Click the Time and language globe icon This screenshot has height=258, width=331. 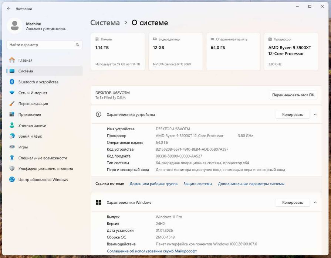[x=12, y=136]
